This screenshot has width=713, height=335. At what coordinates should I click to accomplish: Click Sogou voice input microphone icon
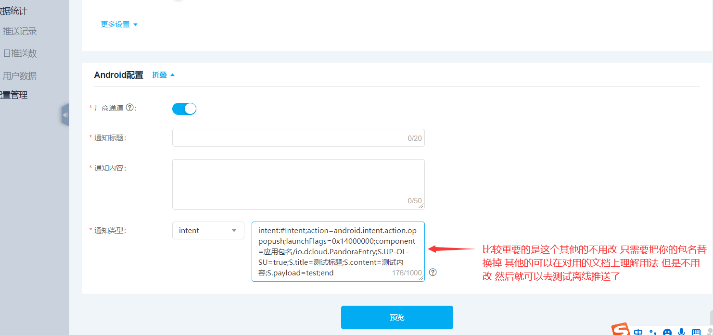[681, 332]
